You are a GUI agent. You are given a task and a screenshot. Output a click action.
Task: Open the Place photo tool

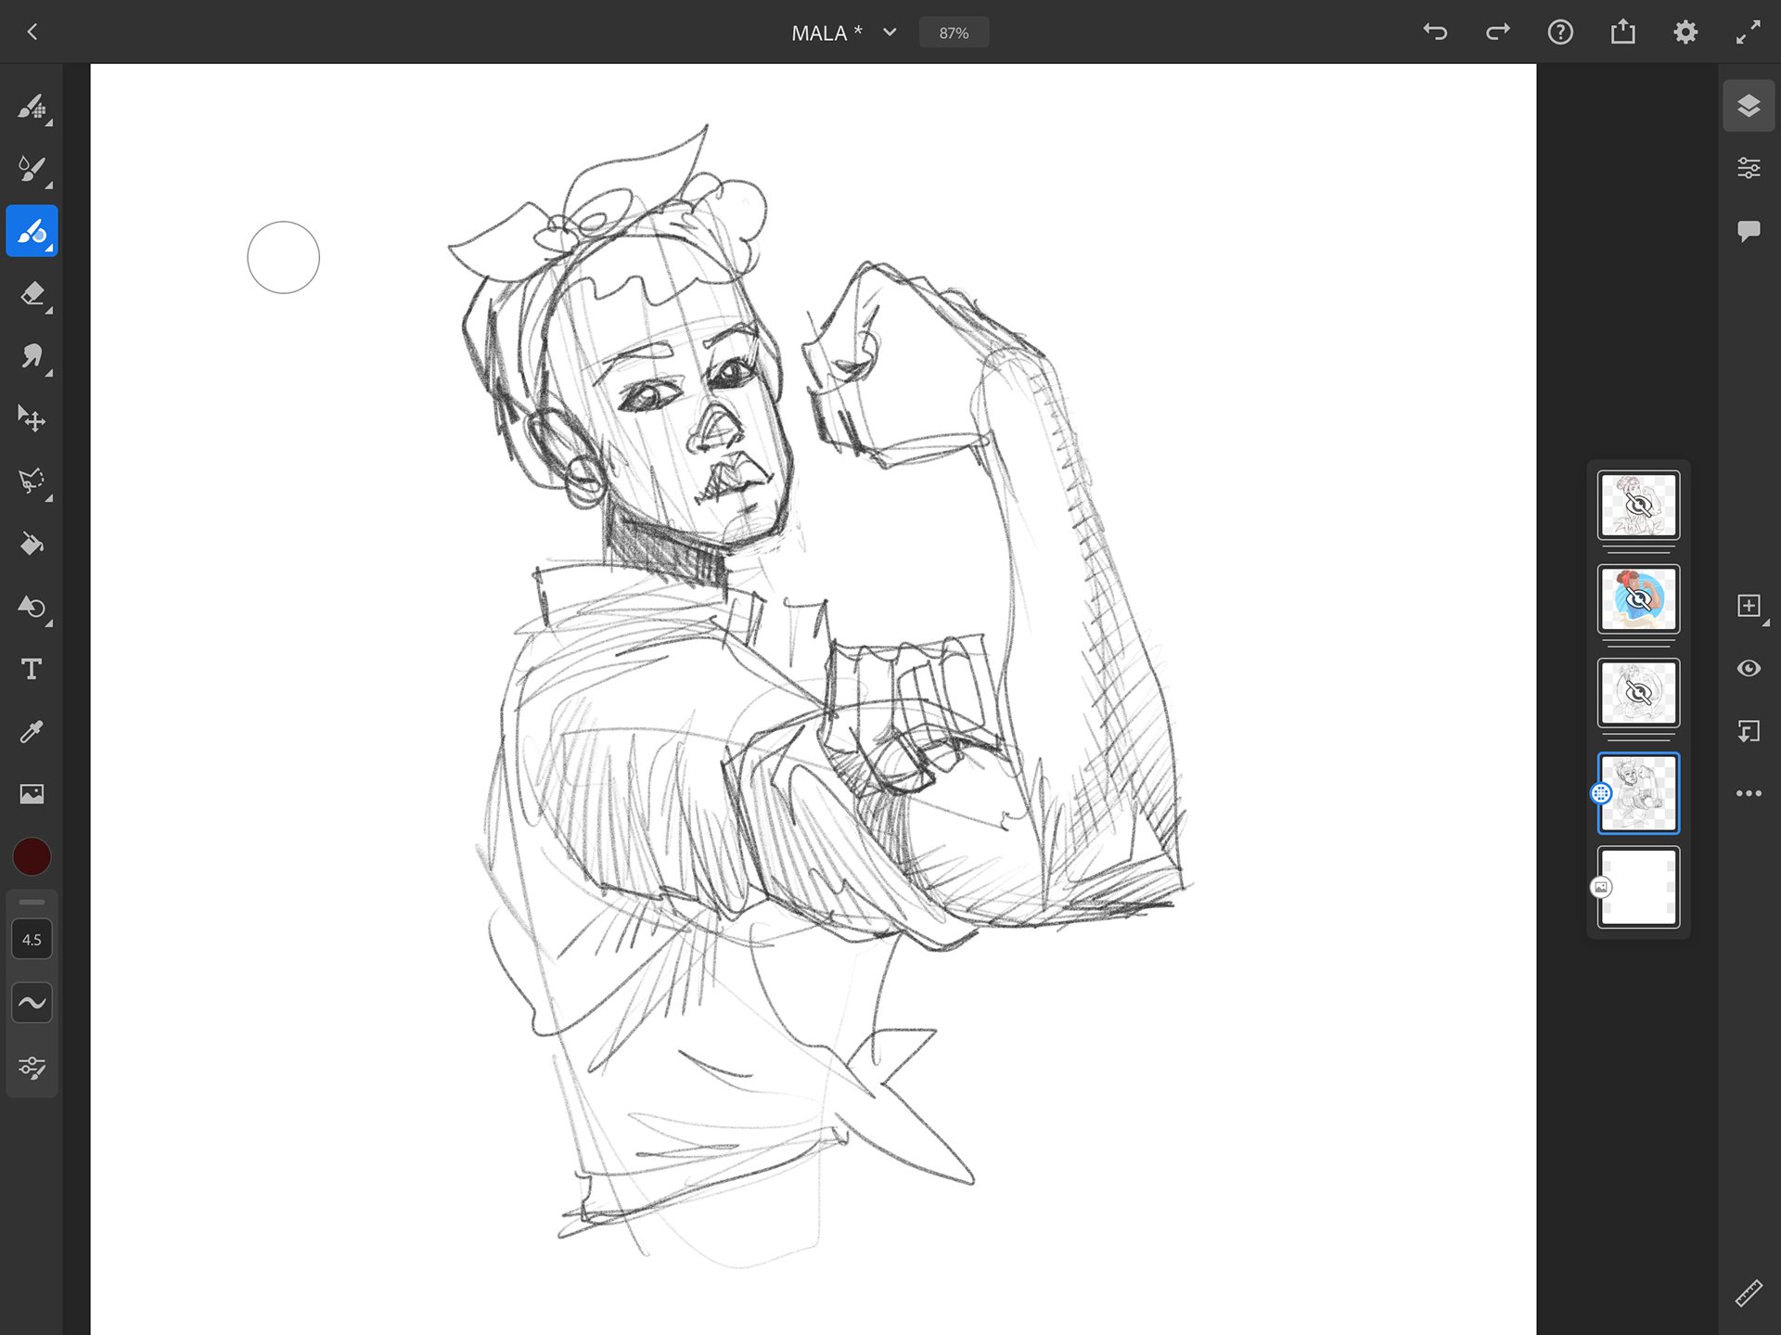click(32, 794)
